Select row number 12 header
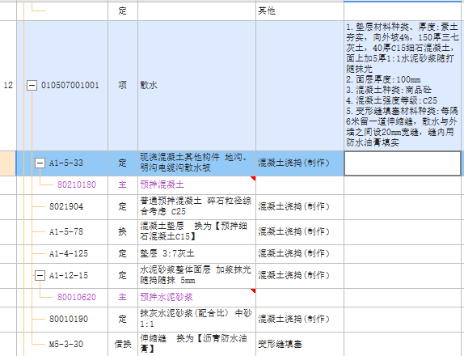The height and width of the screenshot is (356, 464). pos(8,86)
